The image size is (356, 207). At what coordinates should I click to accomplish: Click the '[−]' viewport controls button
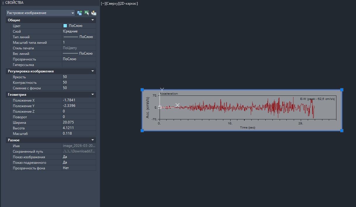(x=103, y=4)
